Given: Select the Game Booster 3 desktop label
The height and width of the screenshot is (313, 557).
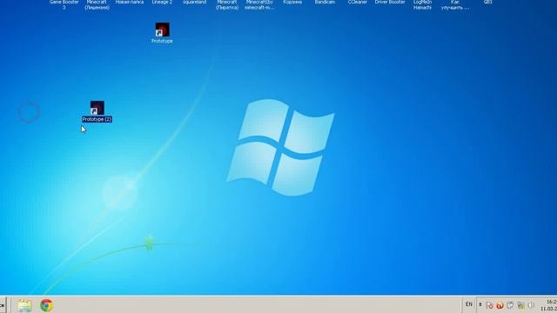Looking at the screenshot, I should (x=64, y=4).
